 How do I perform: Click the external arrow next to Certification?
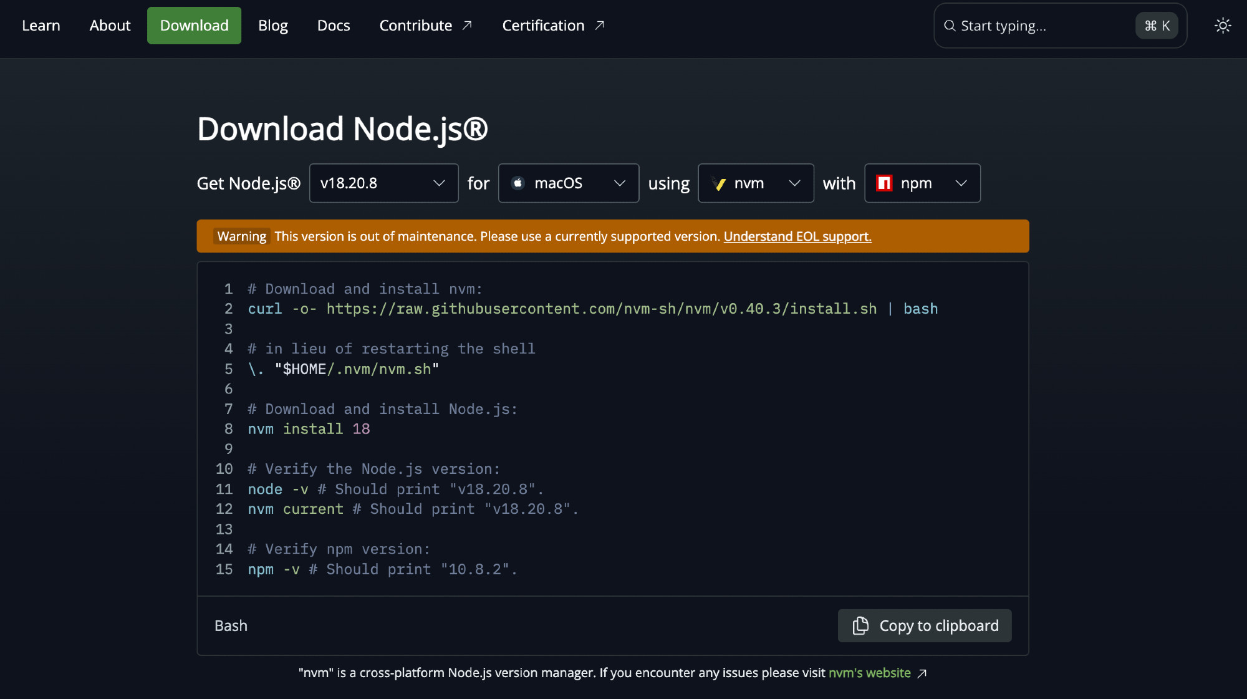pyautogui.click(x=600, y=26)
